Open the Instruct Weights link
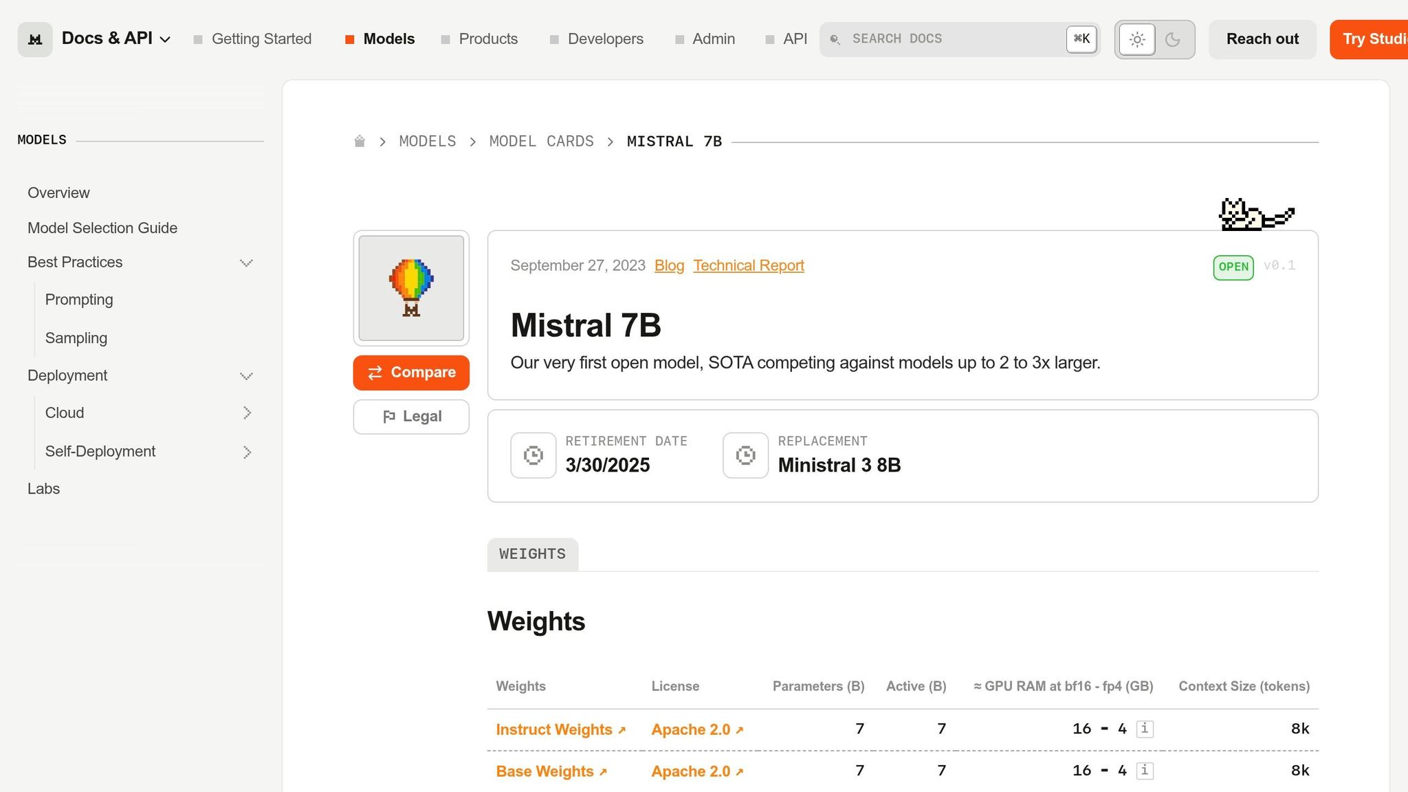Screen dimensions: 1408x792 click(560, 729)
